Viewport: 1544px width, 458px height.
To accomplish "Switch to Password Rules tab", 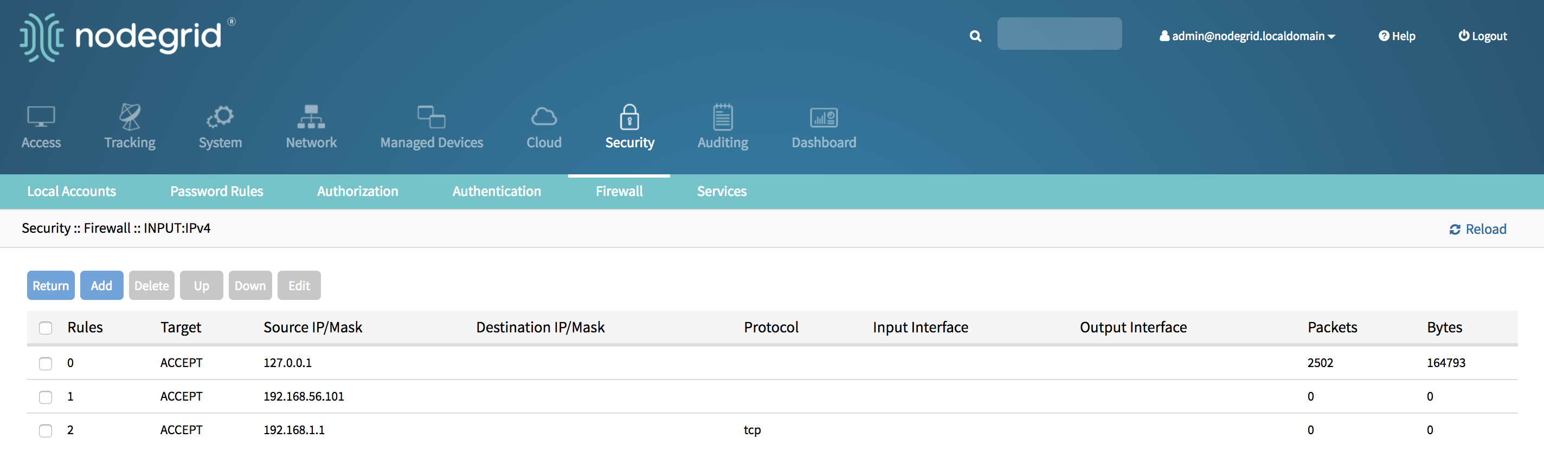I will pos(216,192).
